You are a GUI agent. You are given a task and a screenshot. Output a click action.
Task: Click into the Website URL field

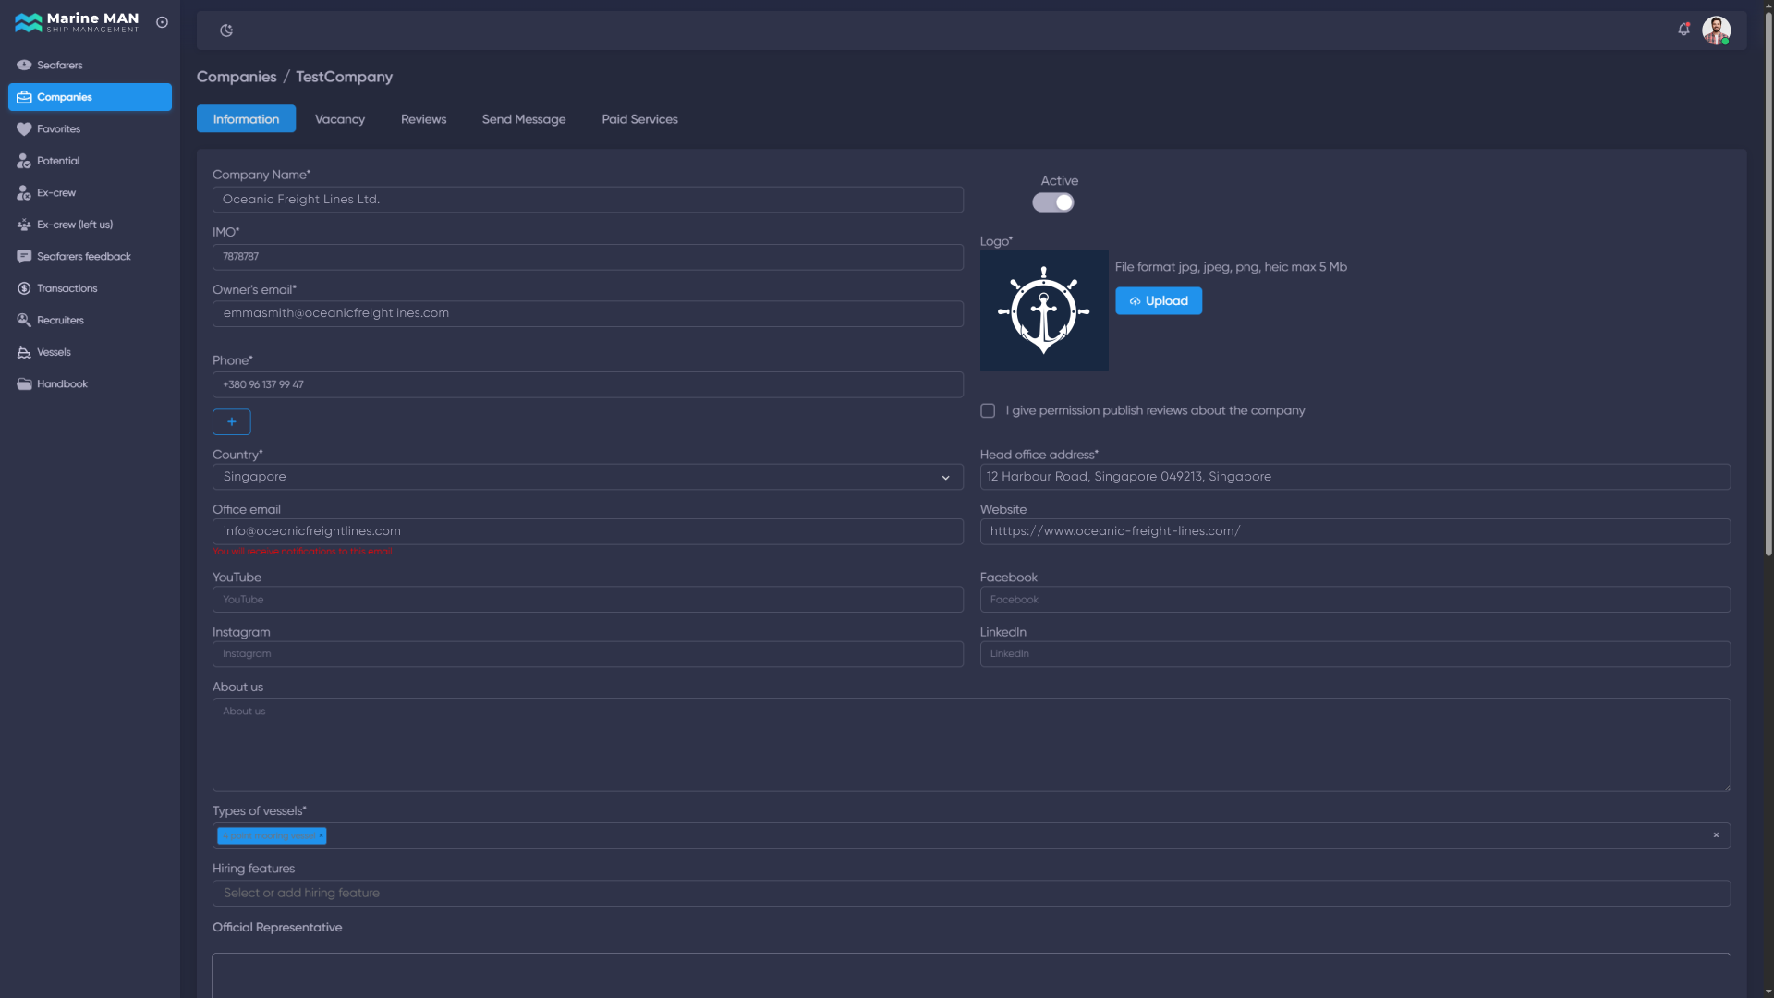(1355, 531)
